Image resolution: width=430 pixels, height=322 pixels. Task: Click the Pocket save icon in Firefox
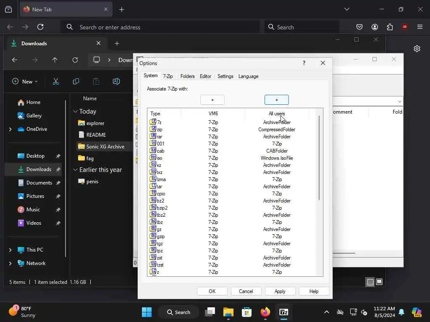(x=359, y=27)
